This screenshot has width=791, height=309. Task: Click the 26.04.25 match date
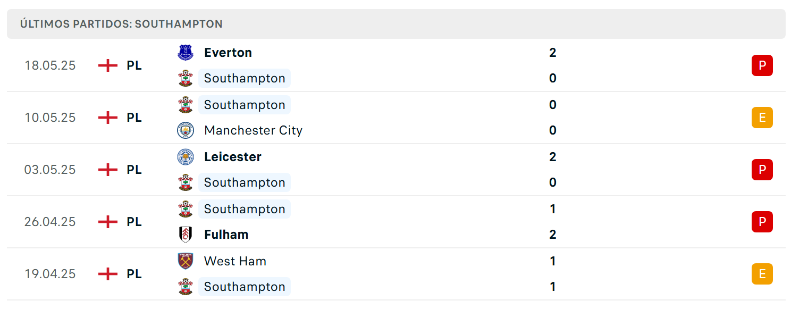(50, 222)
